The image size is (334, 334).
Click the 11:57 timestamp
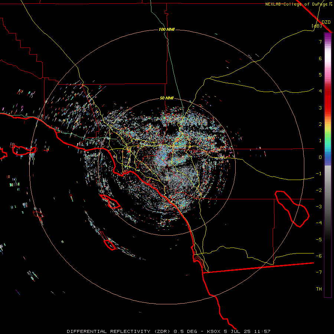(x=262, y=331)
